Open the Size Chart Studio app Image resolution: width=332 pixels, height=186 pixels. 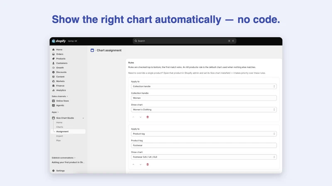[x=65, y=118]
